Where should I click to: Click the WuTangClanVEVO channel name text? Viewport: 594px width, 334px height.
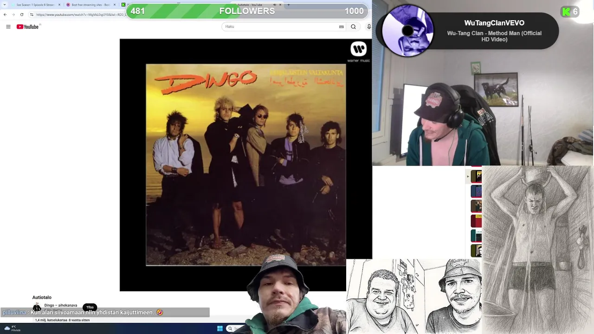coord(494,23)
